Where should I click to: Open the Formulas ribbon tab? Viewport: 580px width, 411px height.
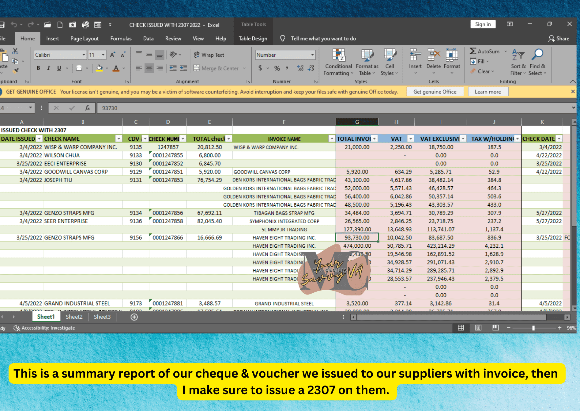121,39
